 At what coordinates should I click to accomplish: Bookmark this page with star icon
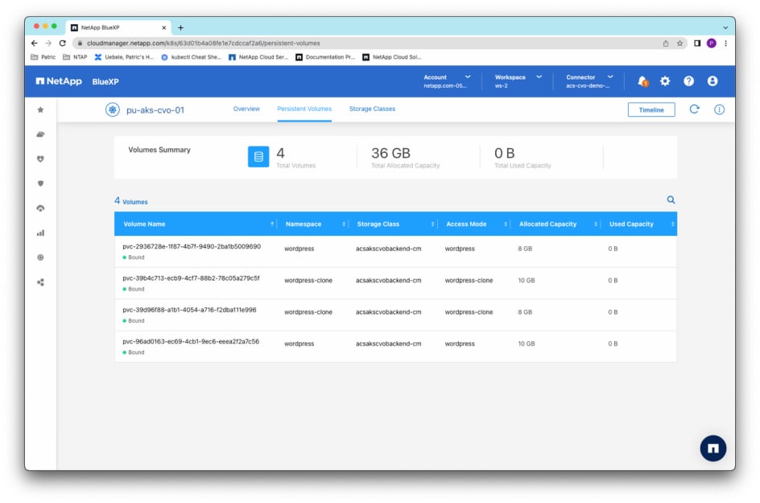click(680, 43)
